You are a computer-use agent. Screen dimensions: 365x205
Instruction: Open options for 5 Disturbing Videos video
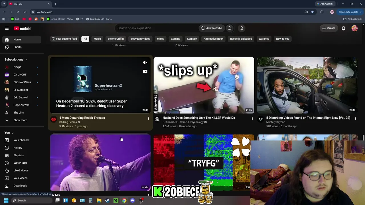[356, 118]
